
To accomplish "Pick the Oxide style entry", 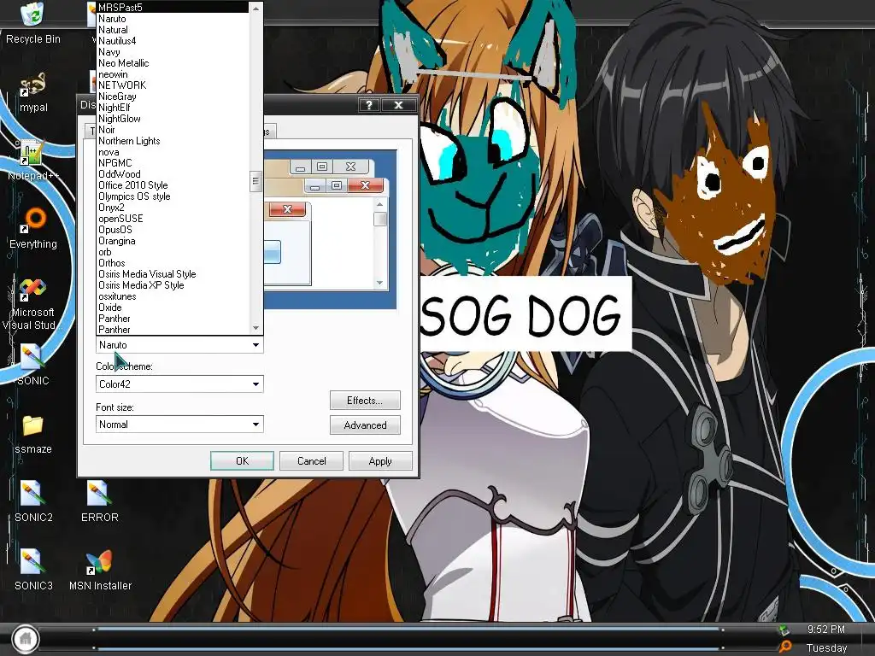I will click(x=173, y=307).
